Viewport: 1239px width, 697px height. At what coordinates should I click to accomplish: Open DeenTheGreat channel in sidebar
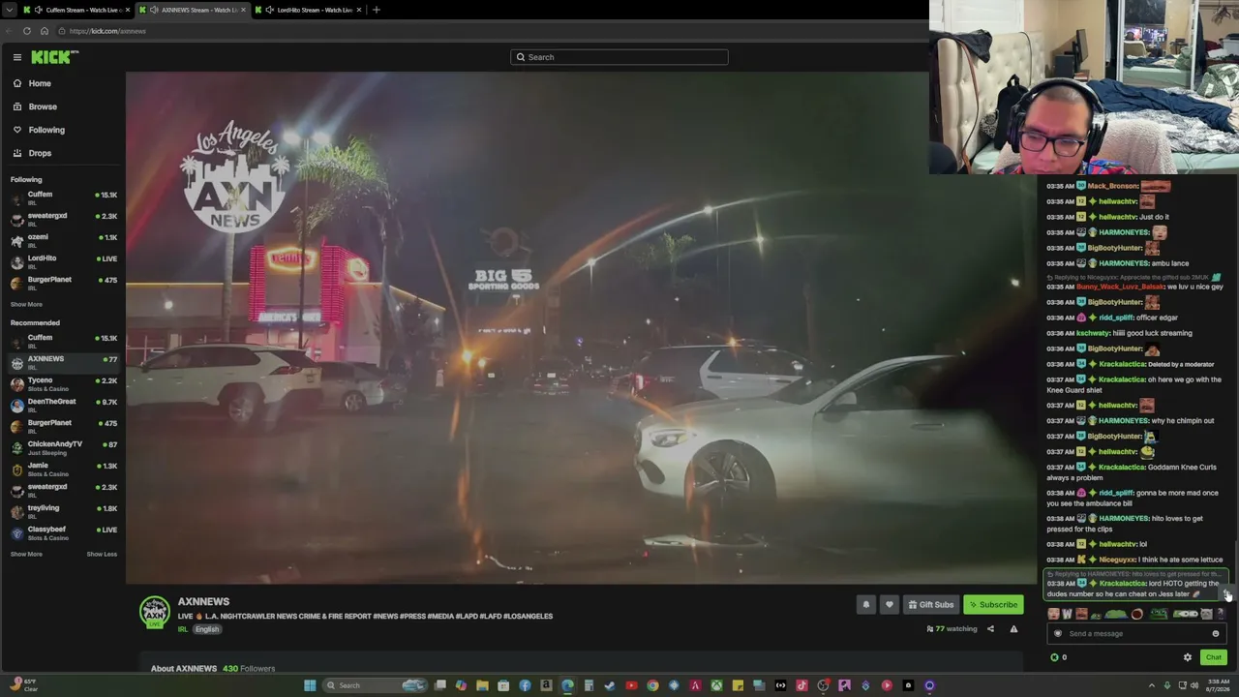tap(63, 406)
